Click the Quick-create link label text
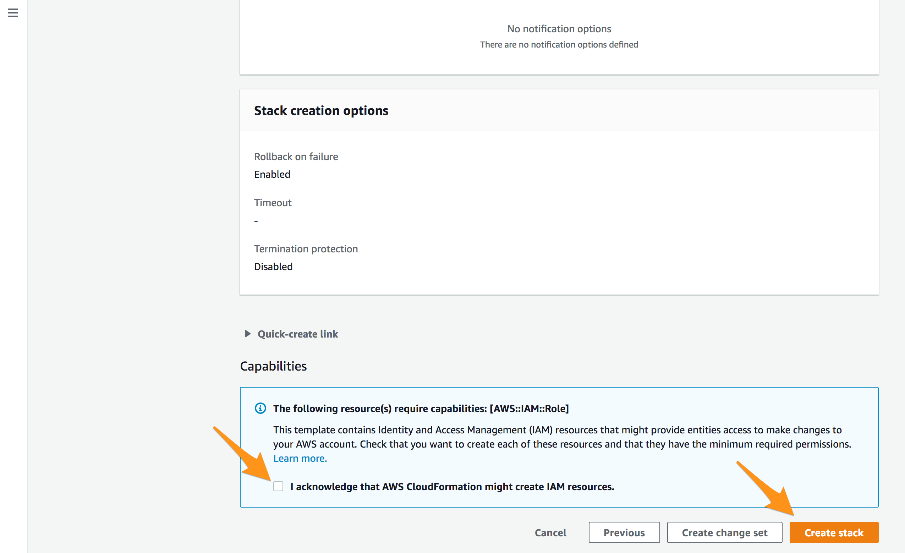The height and width of the screenshot is (553, 905). (297, 334)
